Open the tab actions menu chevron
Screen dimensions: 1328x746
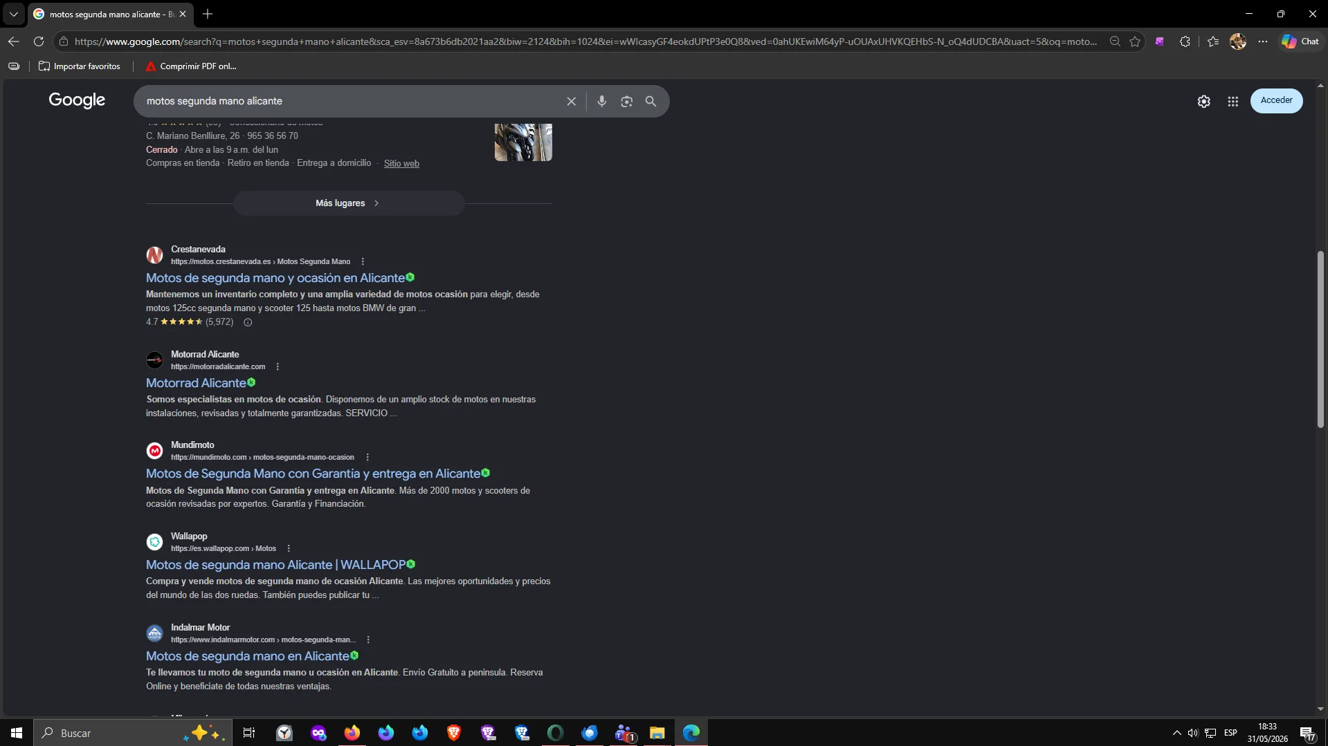(x=14, y=14)
